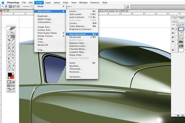Choose Image Size command
The image size is (185, 123).
click(50, 27)
